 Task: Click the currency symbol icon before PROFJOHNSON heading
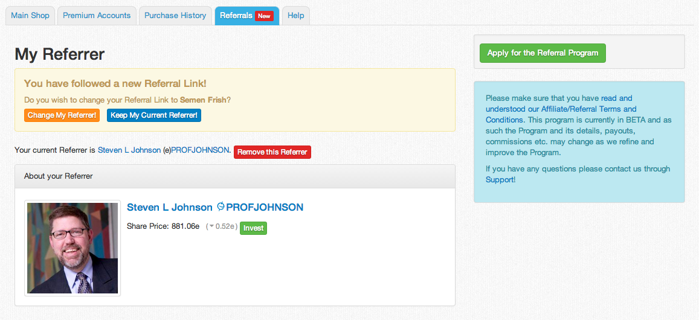(x=221, y=207)
